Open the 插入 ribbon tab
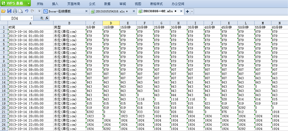288x131 pixels. tap(55, 4)
